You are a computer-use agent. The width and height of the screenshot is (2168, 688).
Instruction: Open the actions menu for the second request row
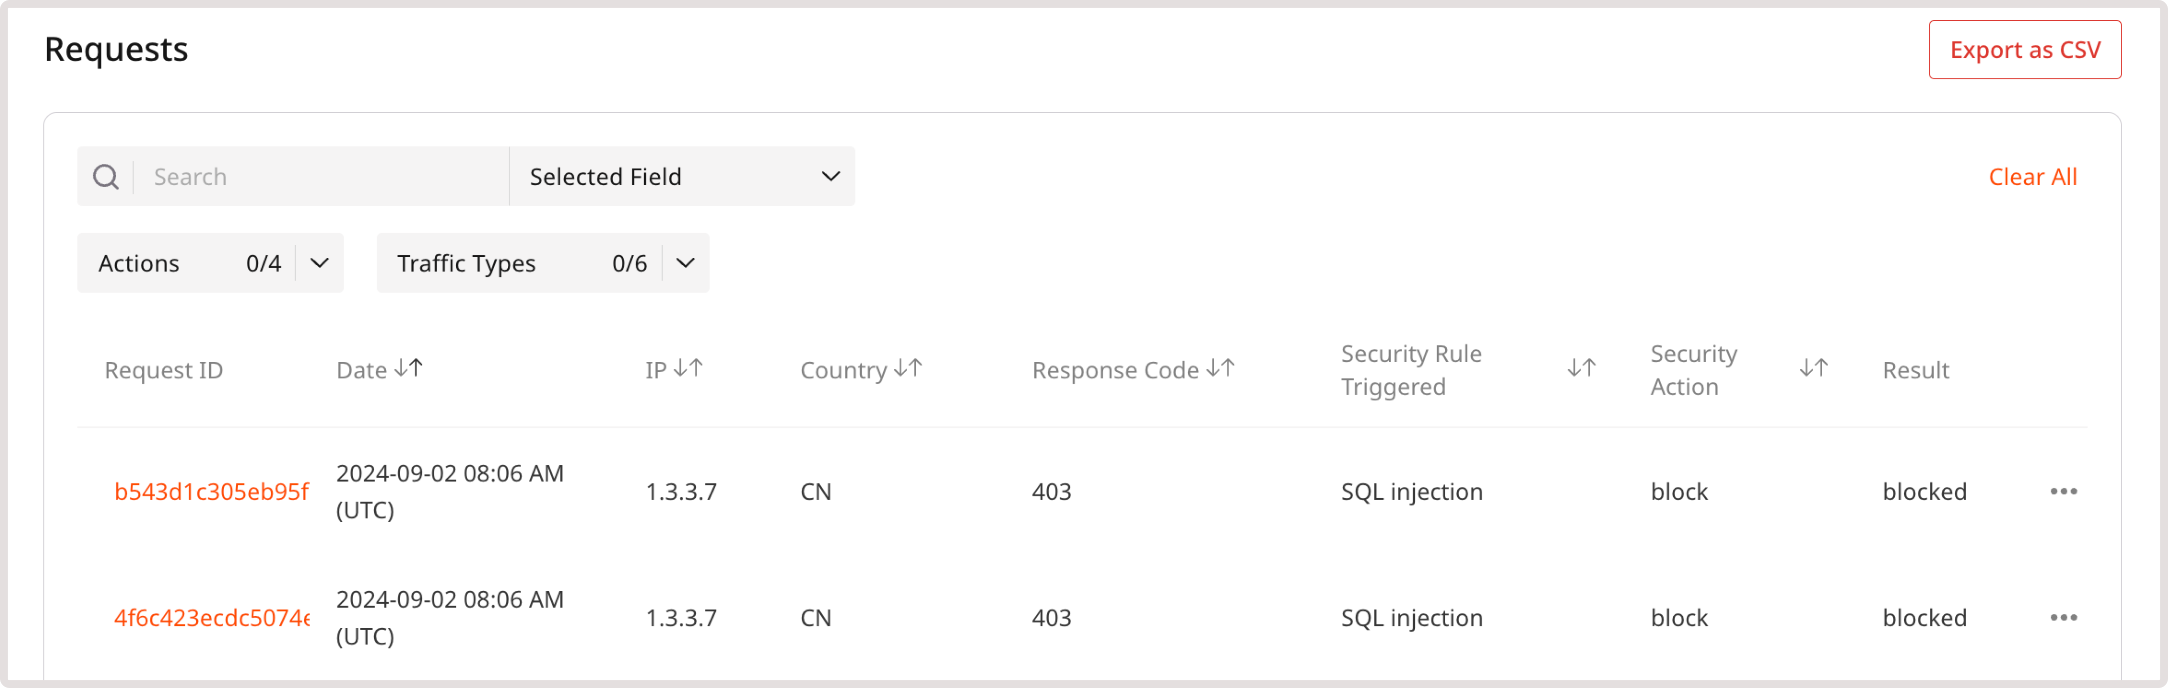2063,617
